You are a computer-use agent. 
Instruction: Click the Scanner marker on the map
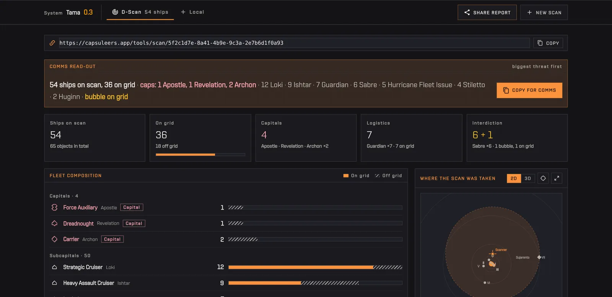coord(493,254)
